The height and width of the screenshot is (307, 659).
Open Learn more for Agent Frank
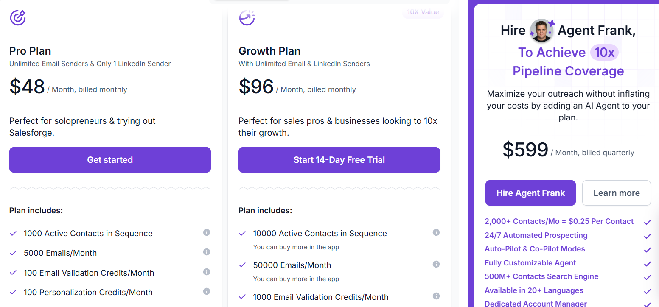(616, 193)
